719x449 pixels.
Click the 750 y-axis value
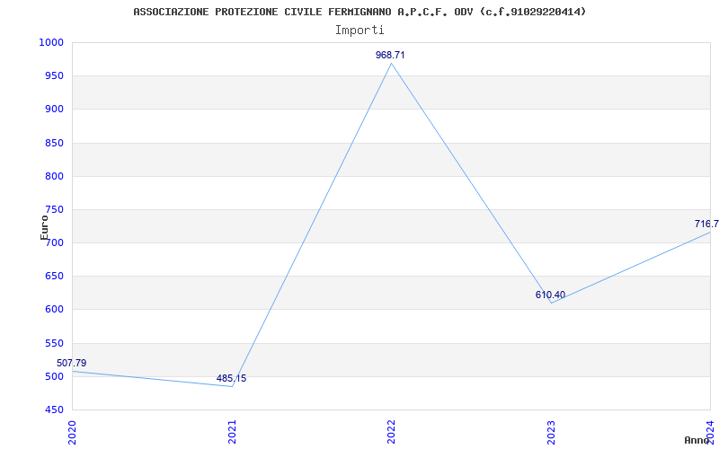54,210
